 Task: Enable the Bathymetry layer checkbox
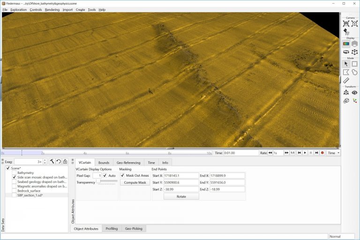click(x=14, y=172)
